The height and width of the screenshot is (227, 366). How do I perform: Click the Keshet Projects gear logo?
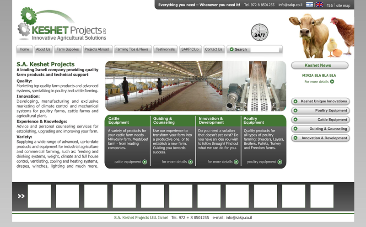(x=62, y=24)
